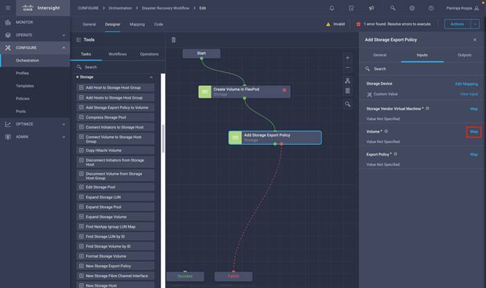Select the Create Volume in FlexPod task node
Screen dimensions: 486x288
pos(244,92)
